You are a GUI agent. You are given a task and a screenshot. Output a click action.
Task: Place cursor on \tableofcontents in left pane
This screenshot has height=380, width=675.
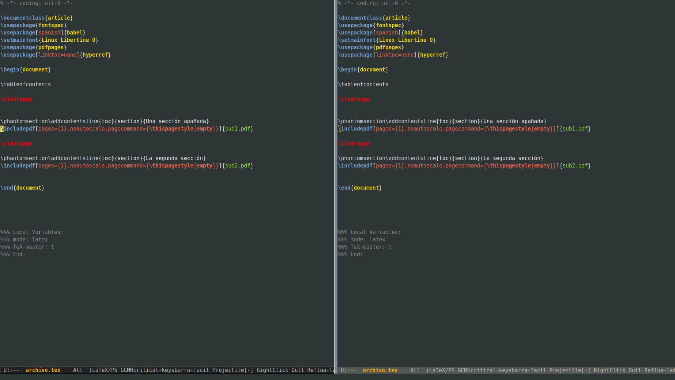click(26, 84)
